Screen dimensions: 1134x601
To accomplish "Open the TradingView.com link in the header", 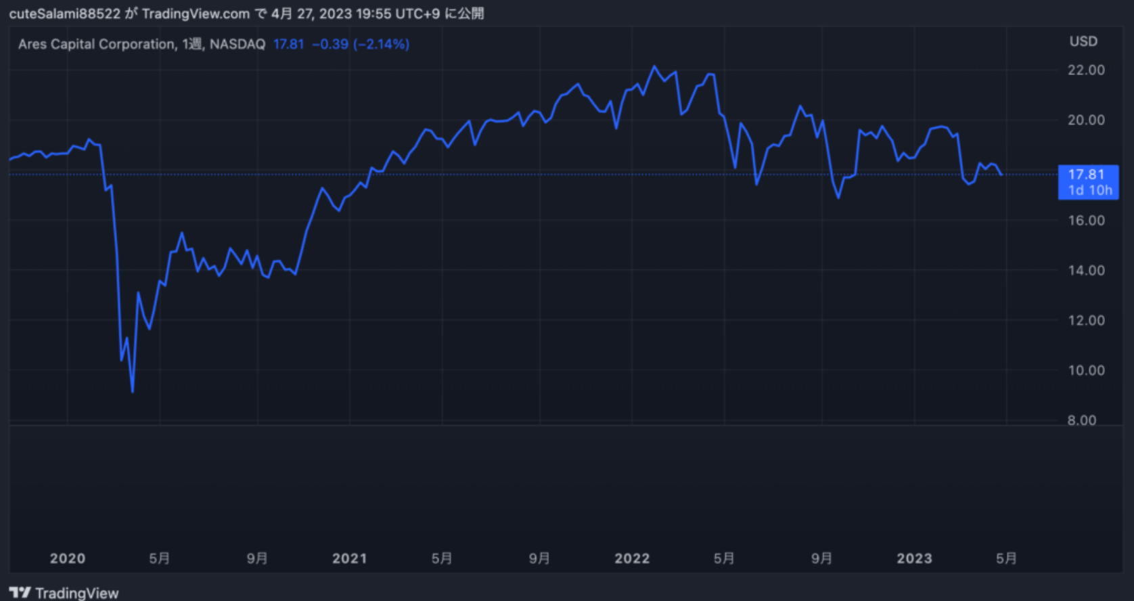I will tap(196, 14).
